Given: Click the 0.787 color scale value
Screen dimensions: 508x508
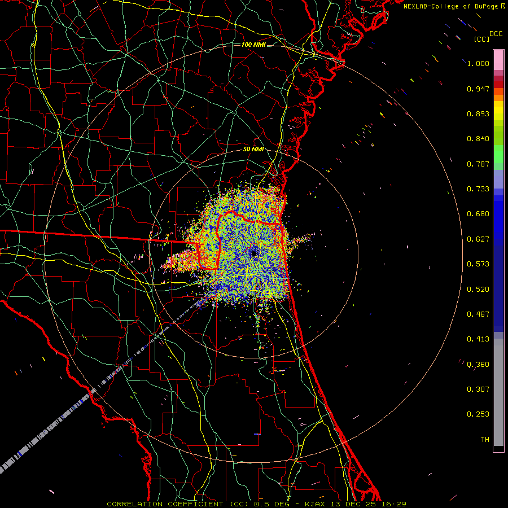Looking at the screenshot, I should coord(478,164).
